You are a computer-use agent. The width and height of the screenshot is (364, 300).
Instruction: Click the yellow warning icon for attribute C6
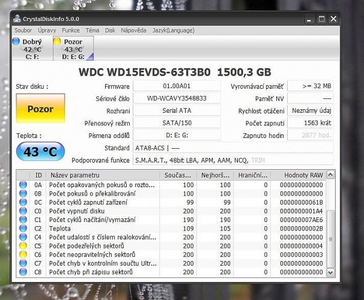click(23, 254)
